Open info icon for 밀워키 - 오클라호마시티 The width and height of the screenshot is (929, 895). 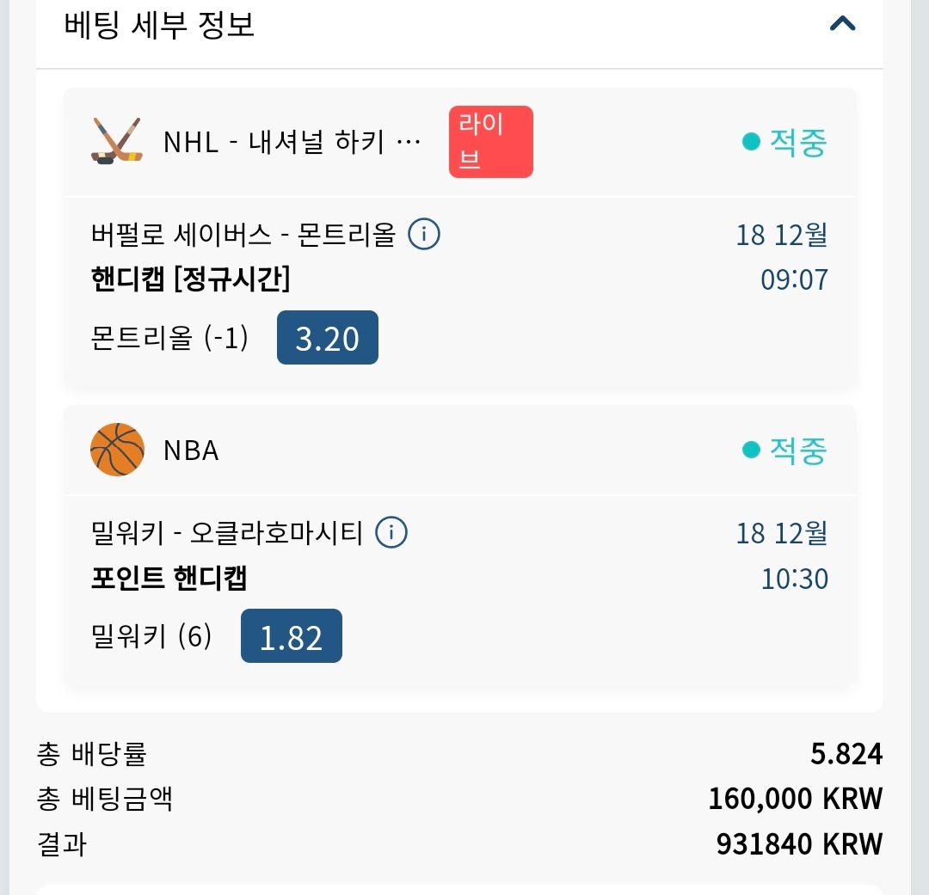pyautogui.click(x=391, y=533)
